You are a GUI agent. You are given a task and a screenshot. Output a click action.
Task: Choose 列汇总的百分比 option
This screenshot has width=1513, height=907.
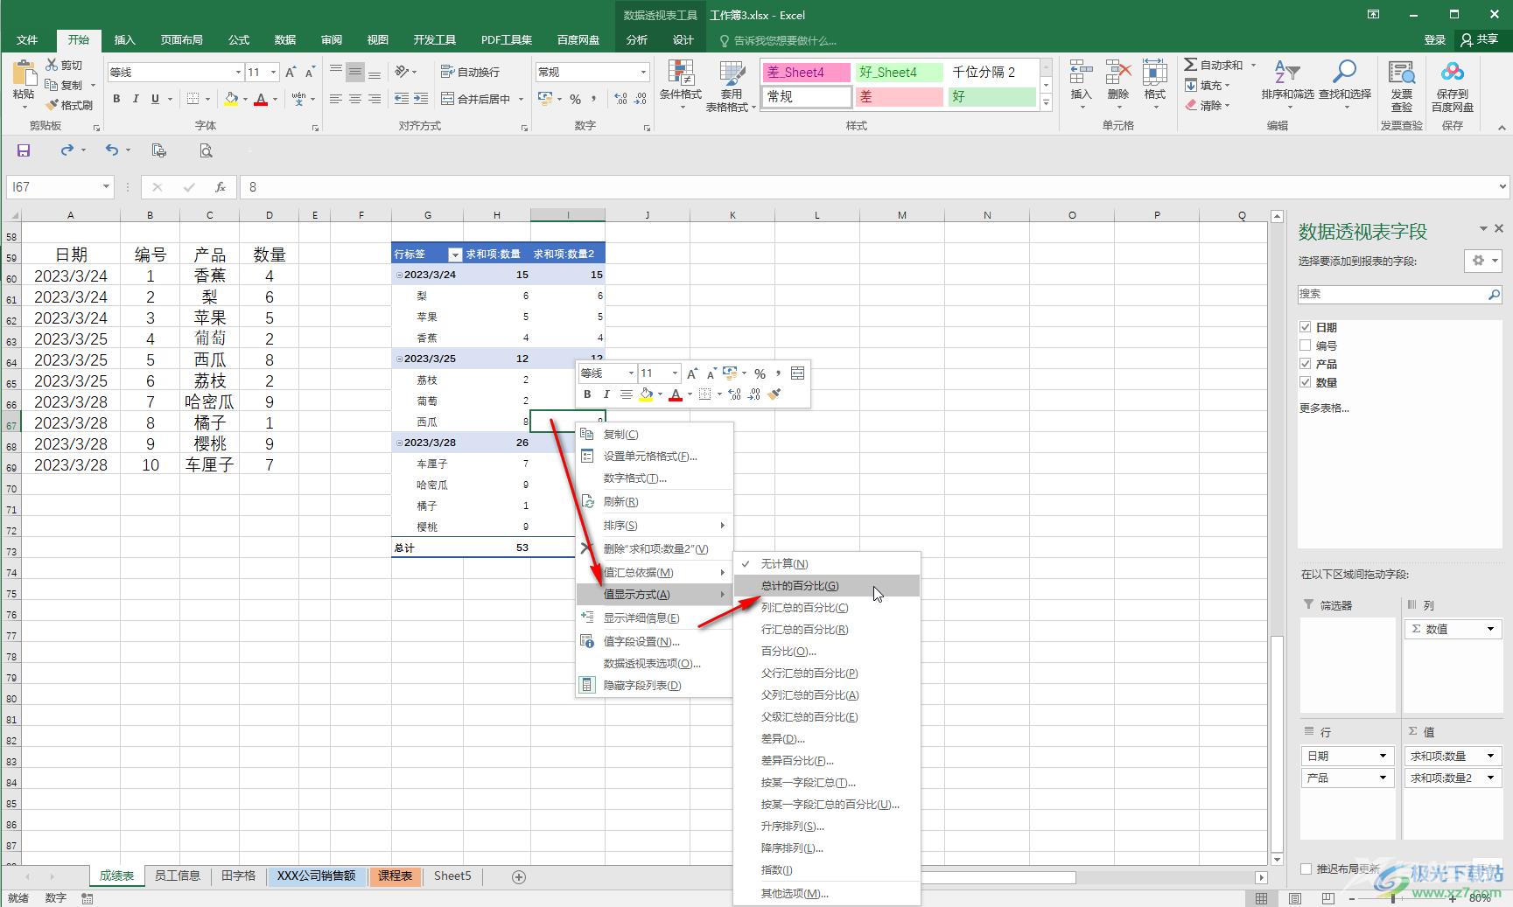(827, 608)
